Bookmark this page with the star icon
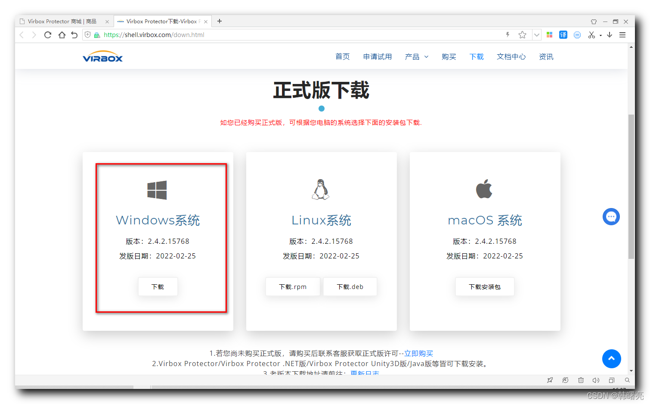The image size is (650, 404). [x=522, y=35]
